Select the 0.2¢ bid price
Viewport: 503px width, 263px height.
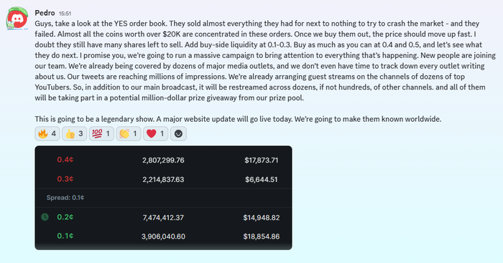click(65, 217)
